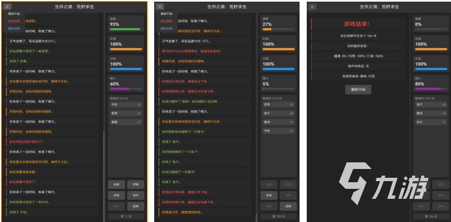Click third inventory slot x1 in Day 11 panel
This screenshot has height=222, width=451.
click(x=126, y=122)
